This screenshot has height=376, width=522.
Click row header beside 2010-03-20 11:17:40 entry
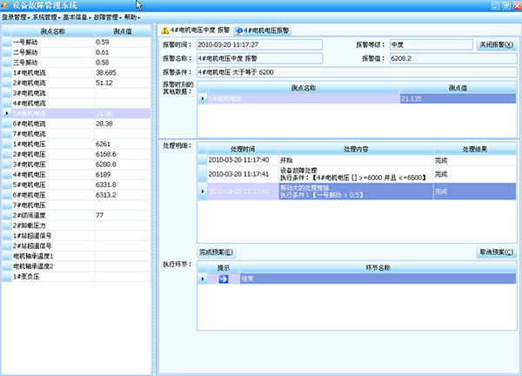[203, 160]
